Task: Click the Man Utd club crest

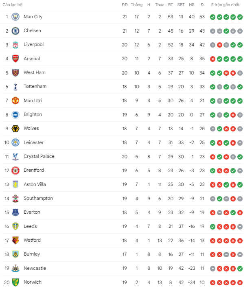Action: coord(15,101)
